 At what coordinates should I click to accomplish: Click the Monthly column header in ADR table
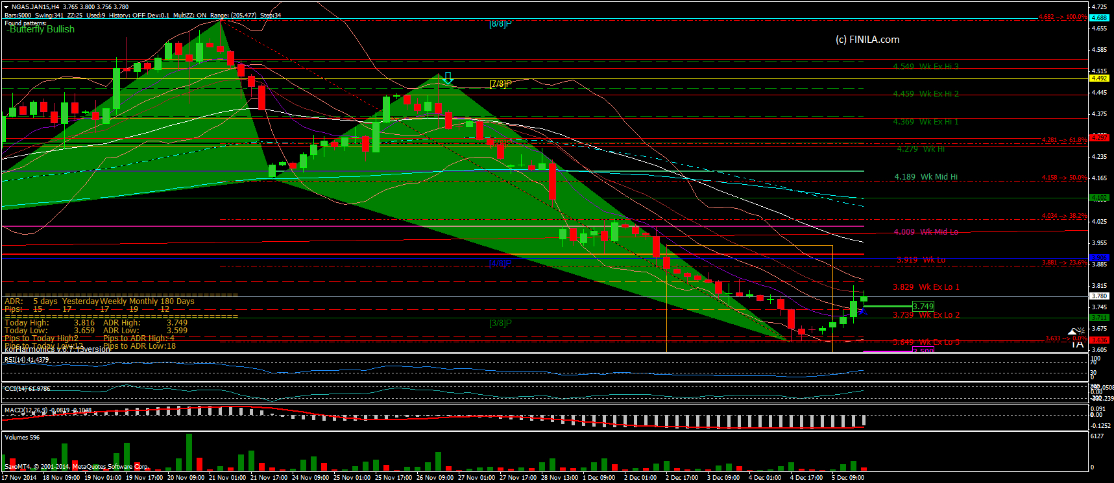[143, 301]
